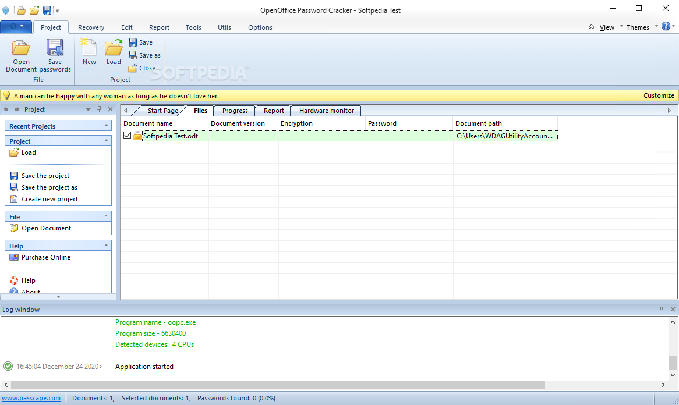Open the quick access toolbar customize dropdown

coord(57,10)
